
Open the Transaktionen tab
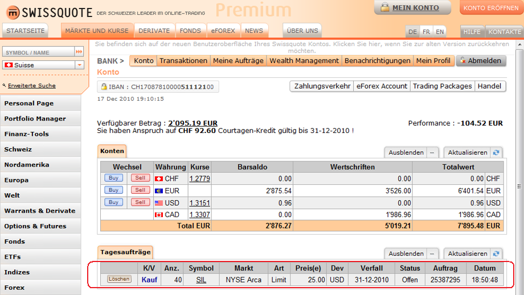pyautogui.click(x=183, y=61)
